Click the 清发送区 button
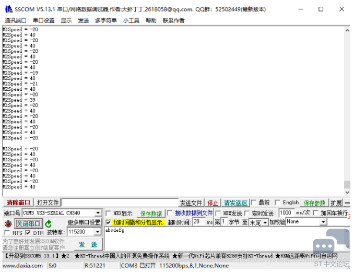The height and width of the screenshot is (272, 354). coord(235,203)
